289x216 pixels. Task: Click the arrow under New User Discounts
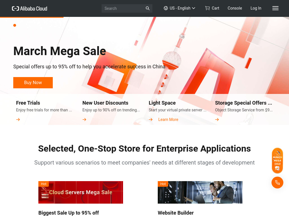click(x=84, y=120)
